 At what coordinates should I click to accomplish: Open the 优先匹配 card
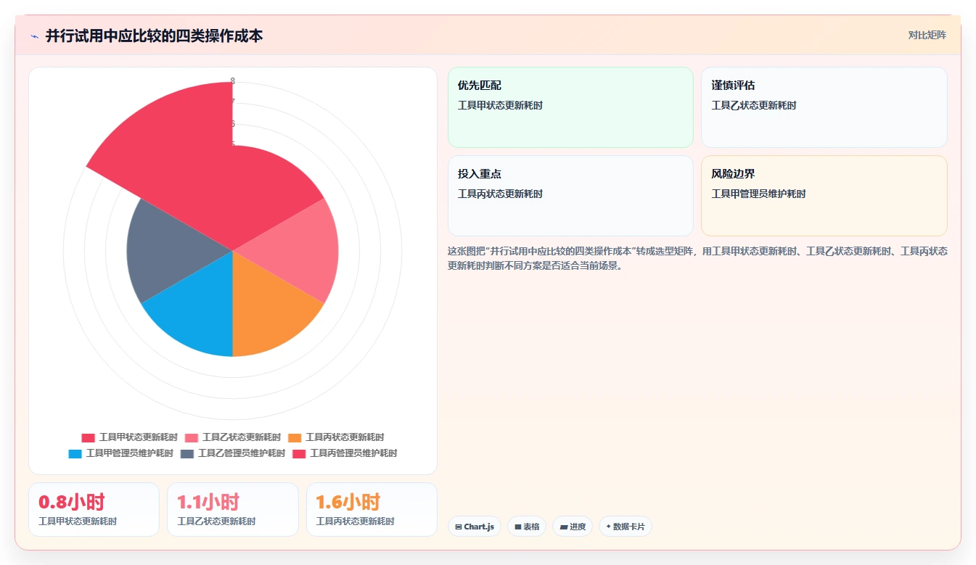point(570,107)
